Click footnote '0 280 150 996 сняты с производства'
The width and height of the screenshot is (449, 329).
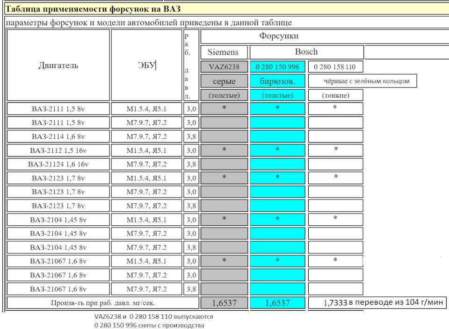click(x=149, y=325)
